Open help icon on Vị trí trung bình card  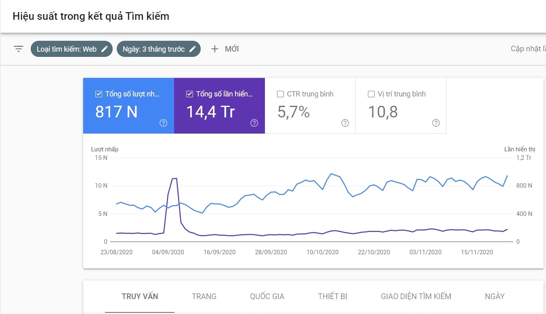point(436,123)
